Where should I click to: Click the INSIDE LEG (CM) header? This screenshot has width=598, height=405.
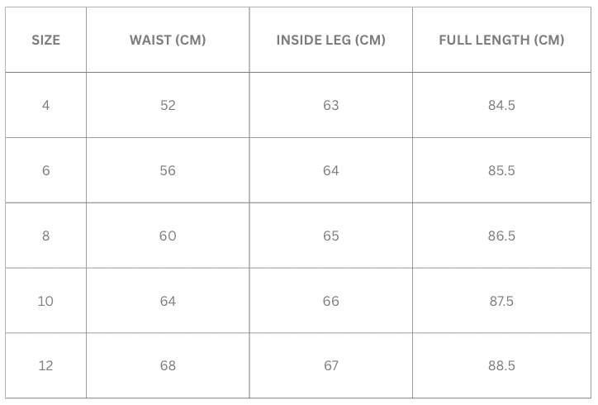click(x=330, y=40)
